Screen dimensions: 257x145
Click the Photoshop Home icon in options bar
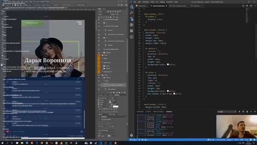tap(3, 5)
